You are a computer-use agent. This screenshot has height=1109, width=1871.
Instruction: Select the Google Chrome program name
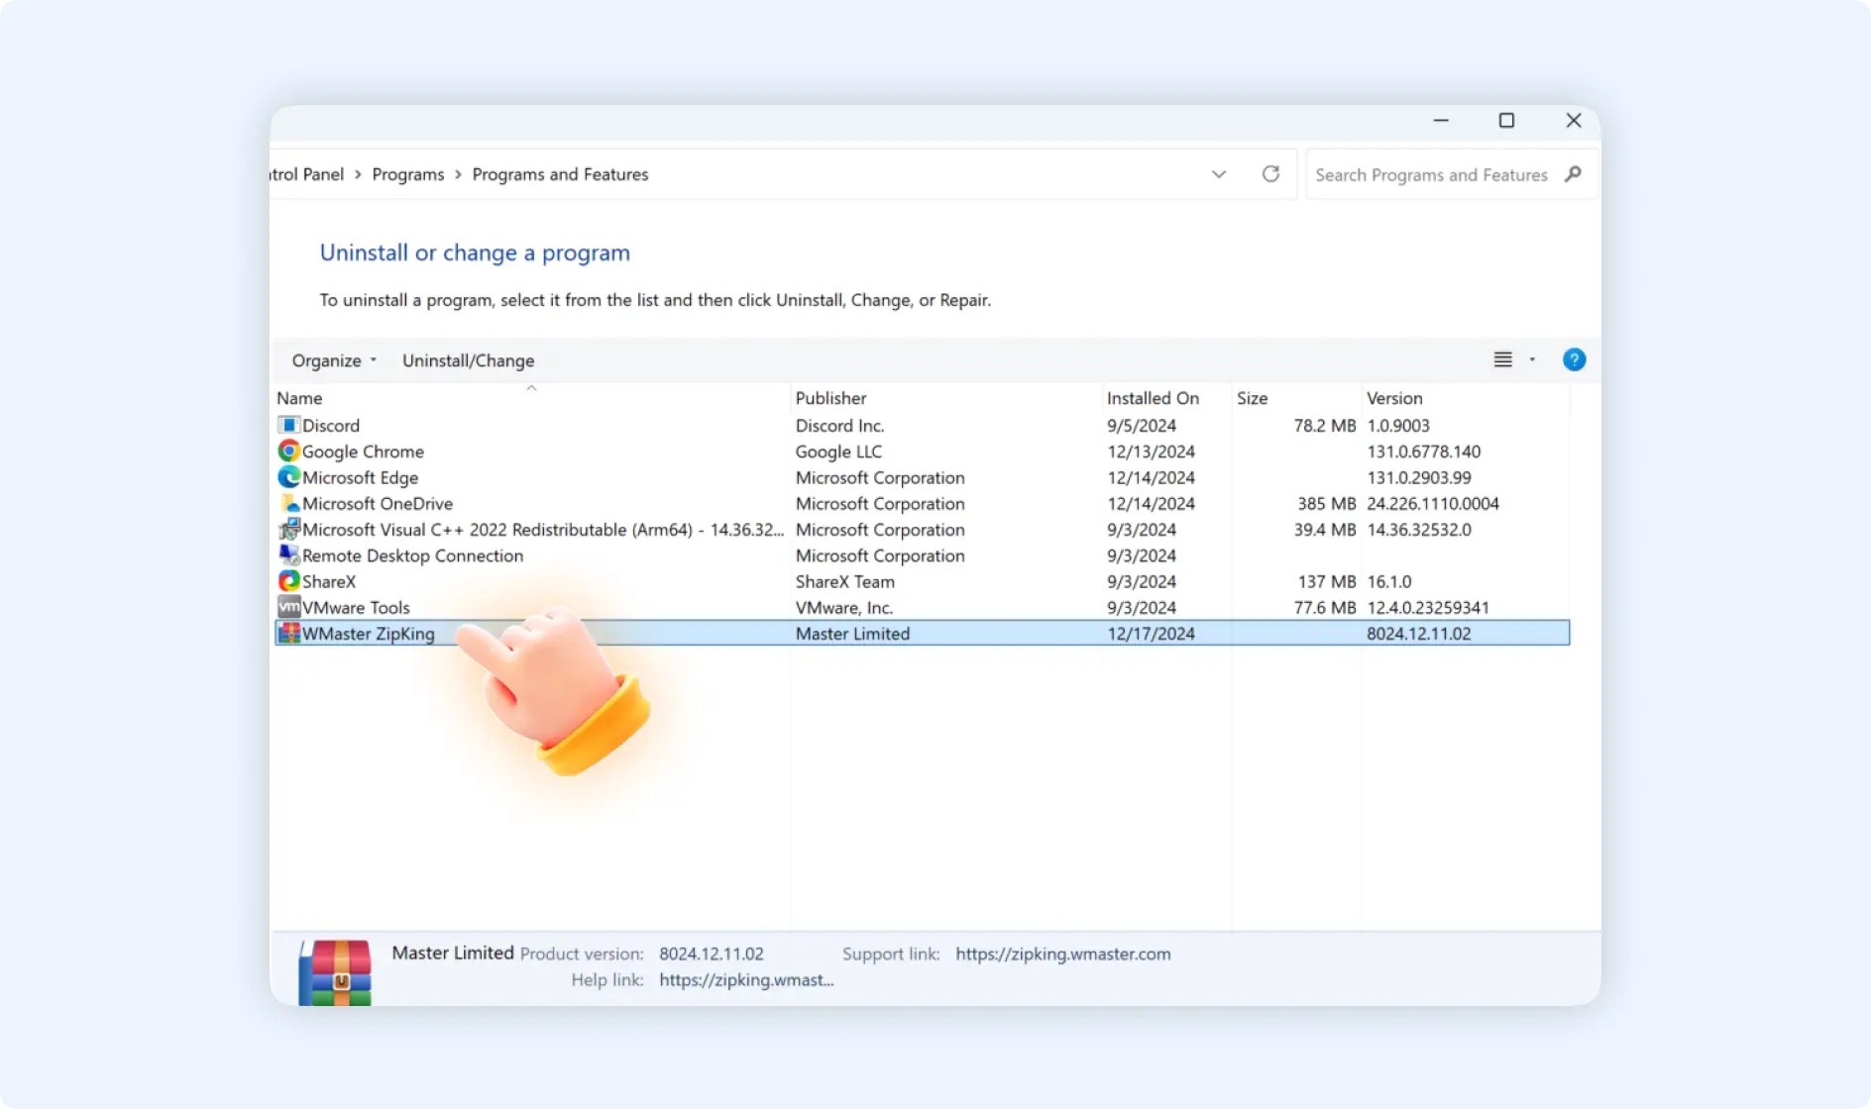(363, 452)
